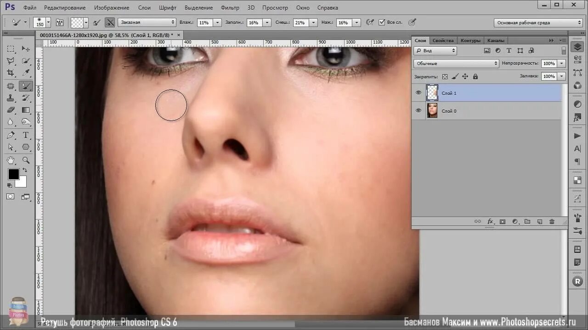Viewport: 588px width, 330px height.
Task: Toggle lock all
Action: tap(475, 77)
